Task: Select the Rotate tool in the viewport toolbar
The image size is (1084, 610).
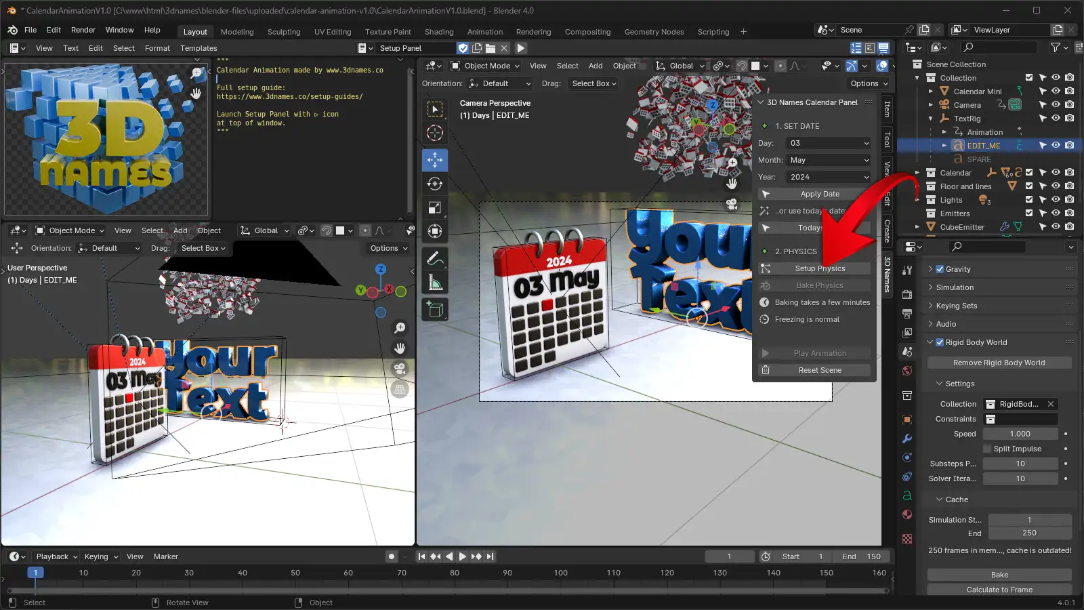Action: tap(435, 184)
